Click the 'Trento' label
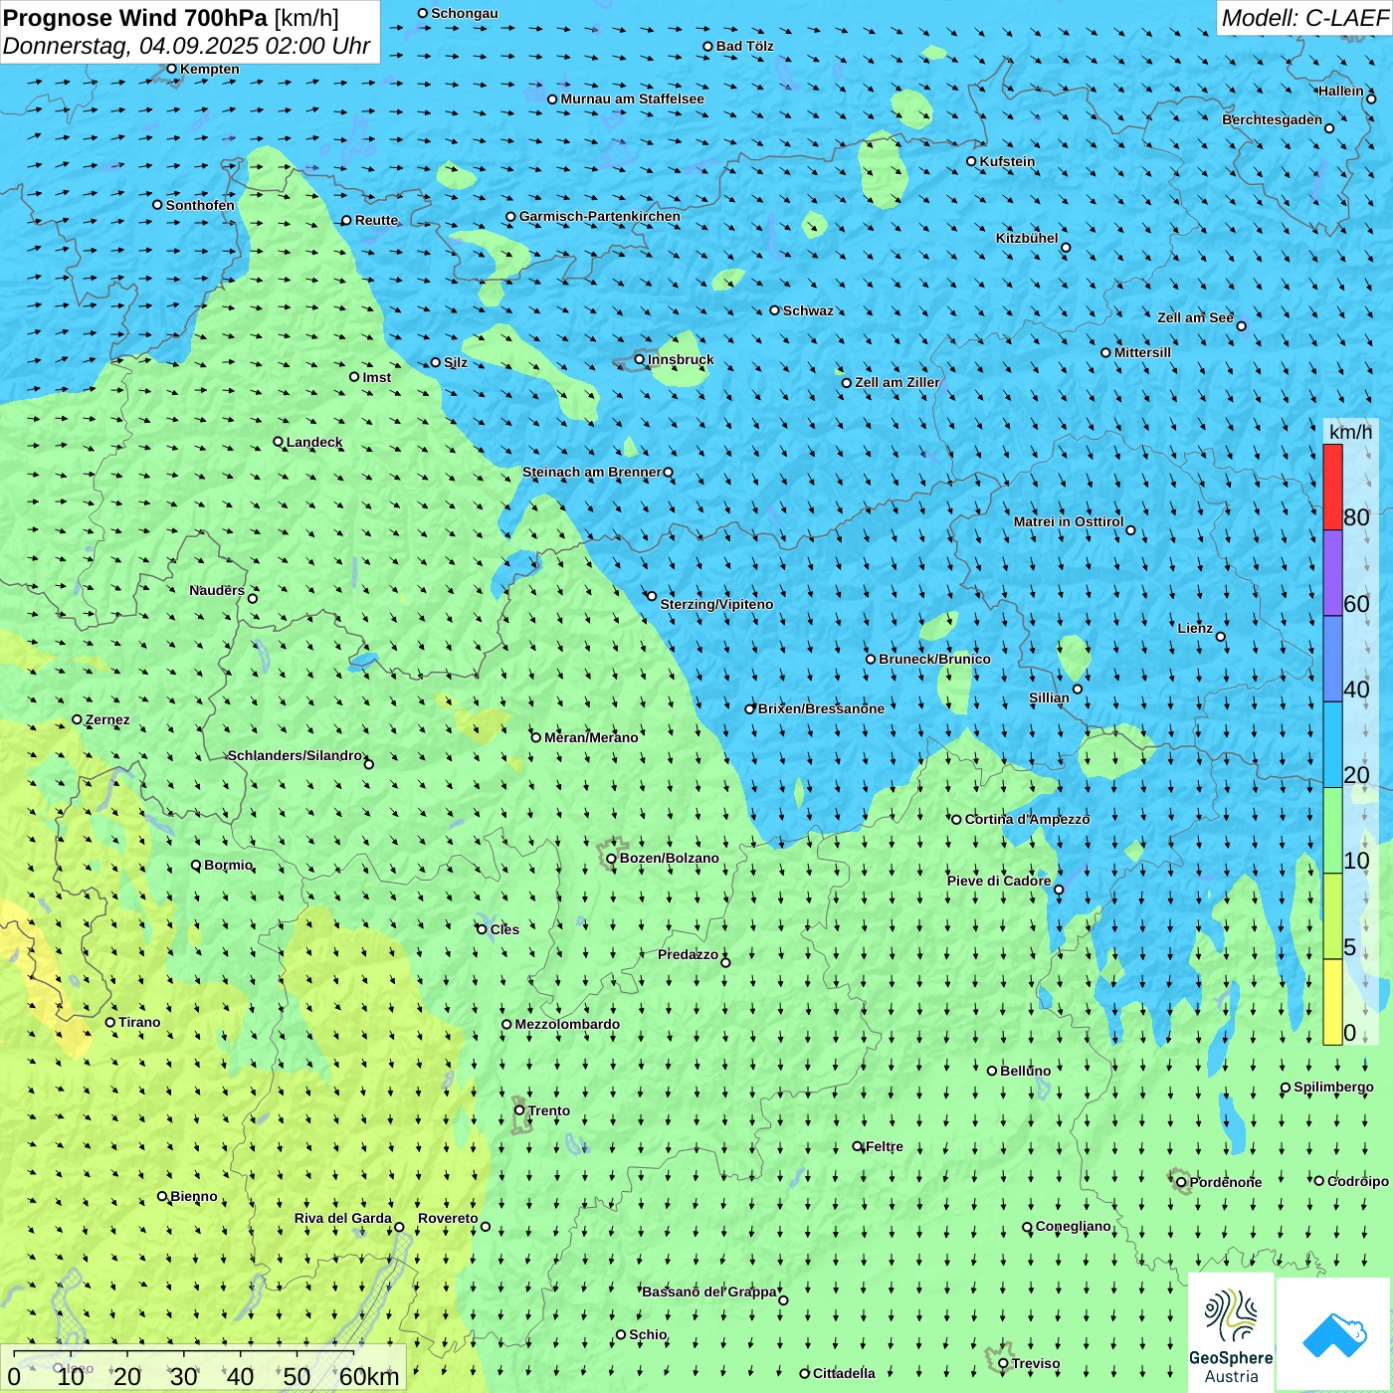The width and height of the screenshot is (1393, 1393). pyautogui.click(x=549, y=1110)
